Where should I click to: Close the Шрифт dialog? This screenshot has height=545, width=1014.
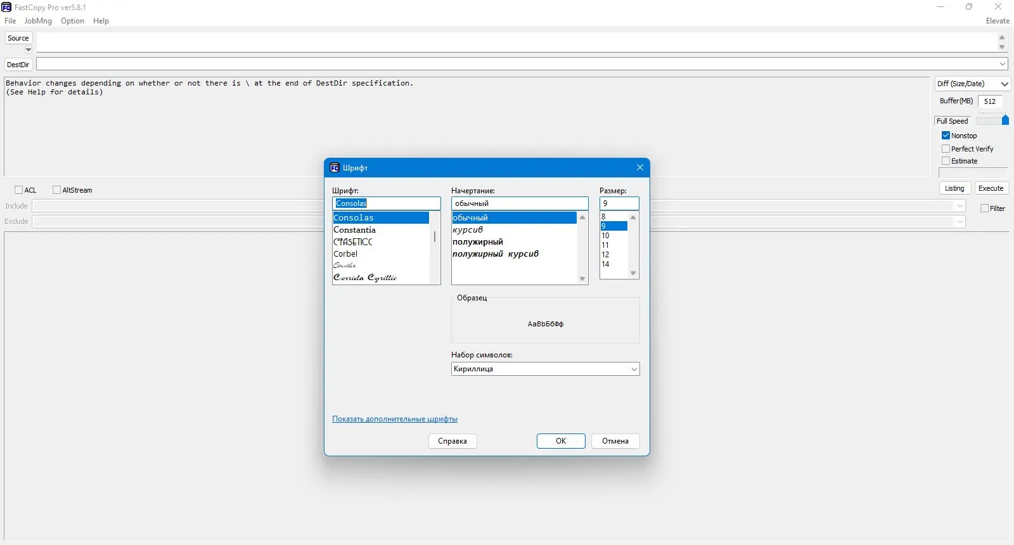639,167
